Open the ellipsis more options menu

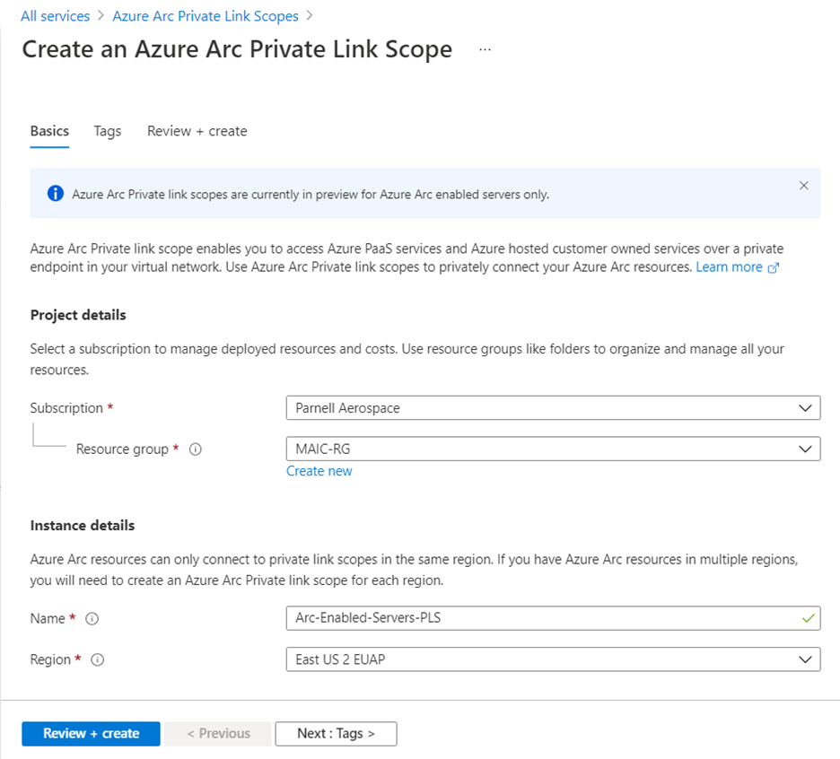tap(486, 50)
